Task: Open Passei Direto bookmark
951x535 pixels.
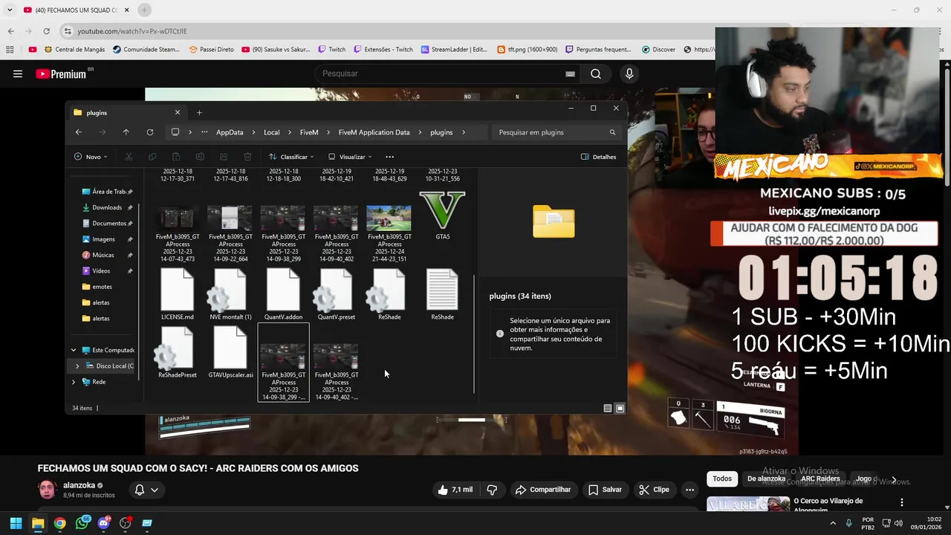Action: coord(211,50)
